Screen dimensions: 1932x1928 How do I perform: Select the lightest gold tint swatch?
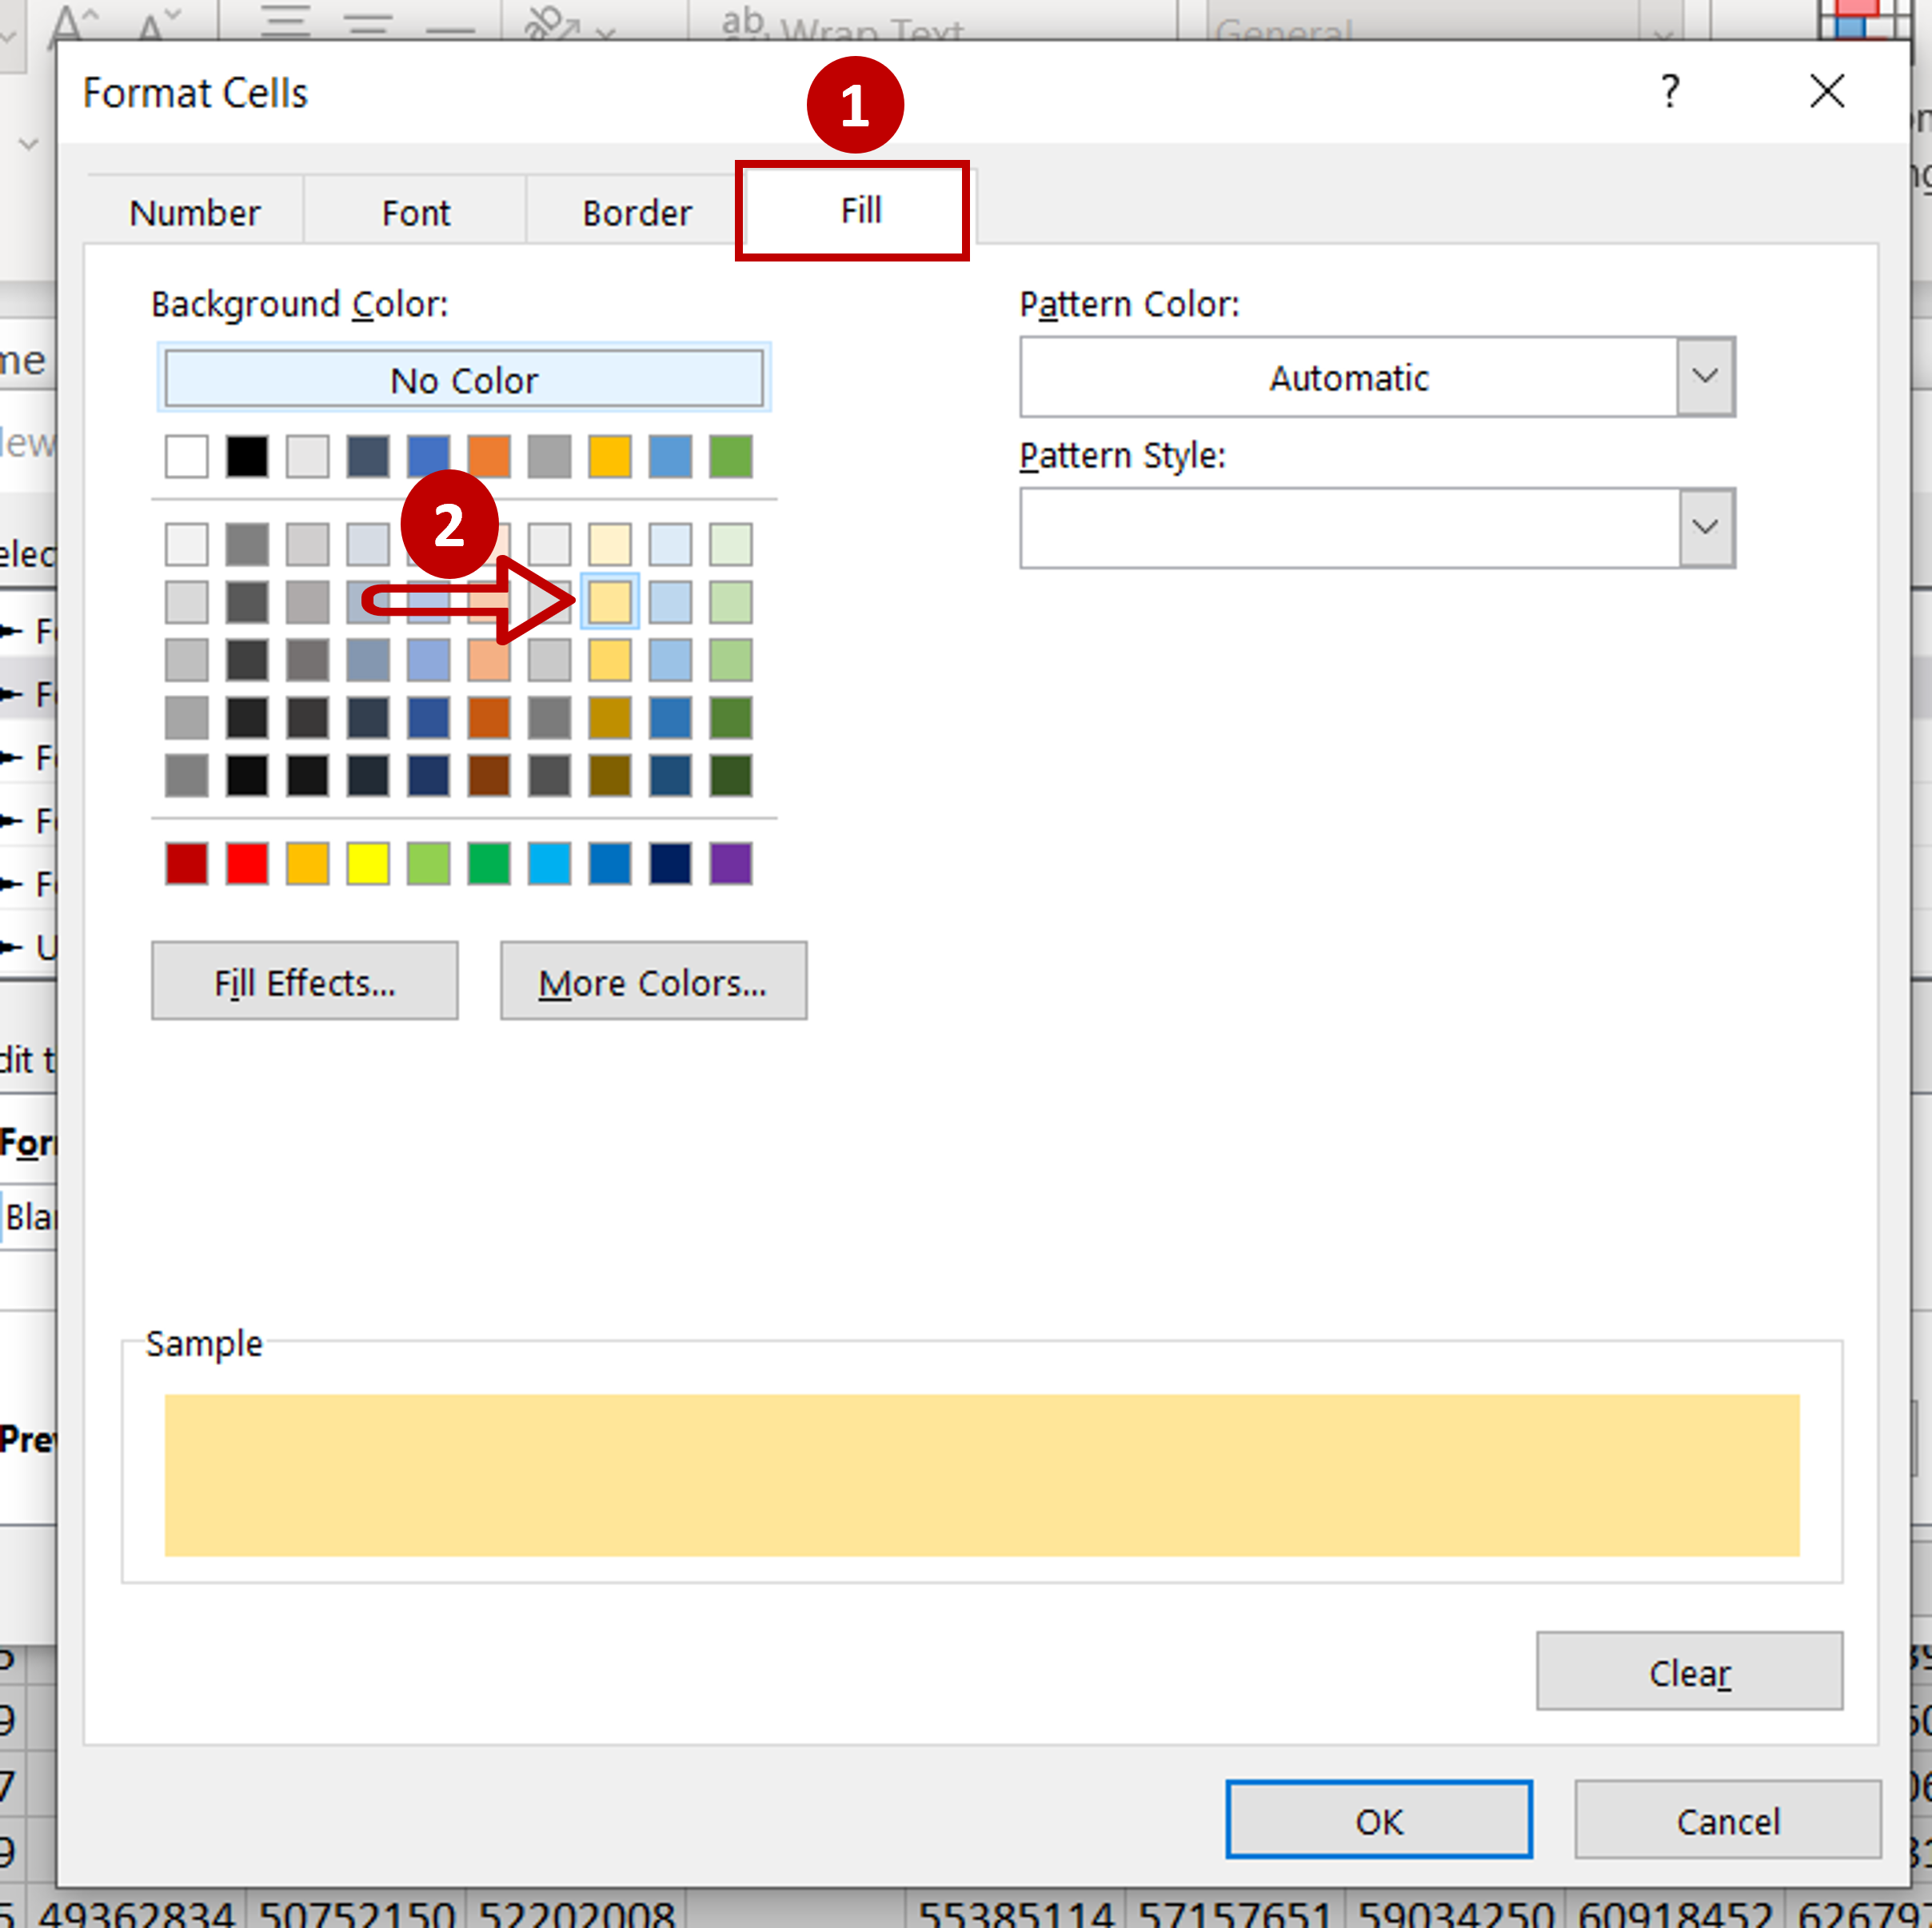pos(610,545)
